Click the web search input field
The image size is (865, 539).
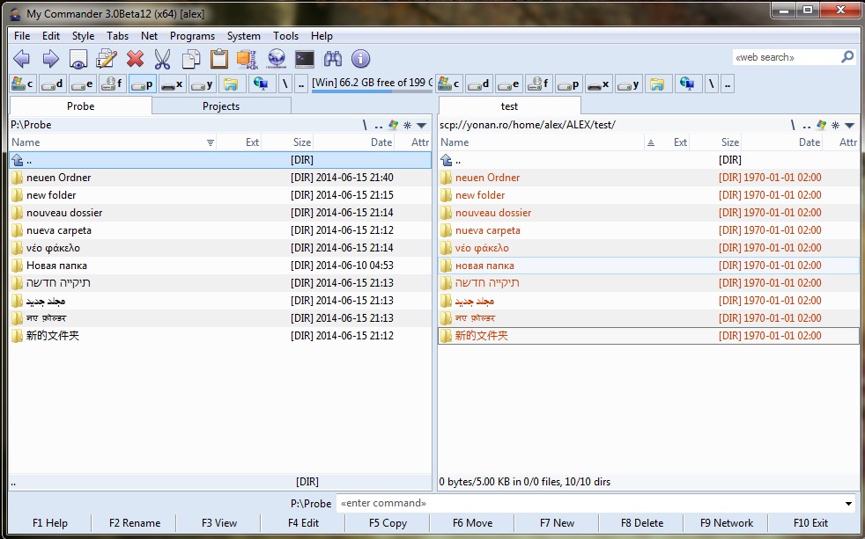click(x=784, y=57)
